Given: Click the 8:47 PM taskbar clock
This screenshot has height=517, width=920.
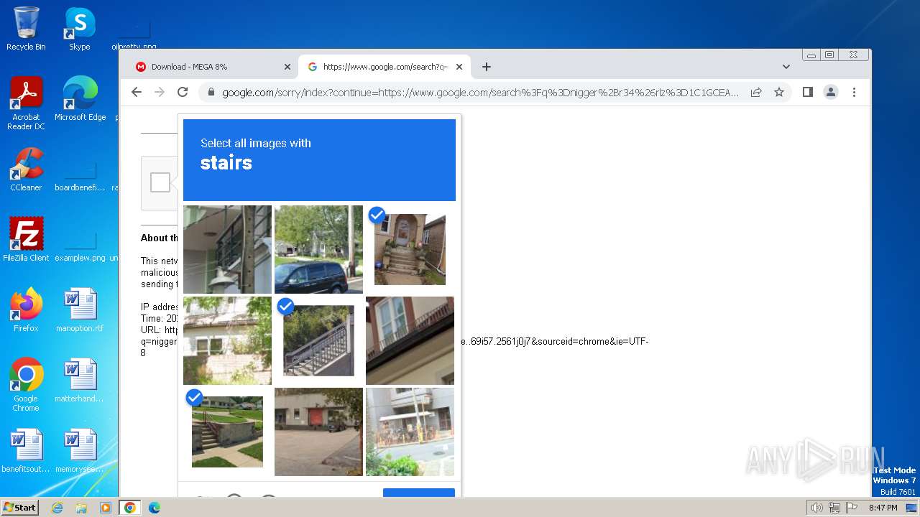Looking at the screenshot, I should pos(883,508).
